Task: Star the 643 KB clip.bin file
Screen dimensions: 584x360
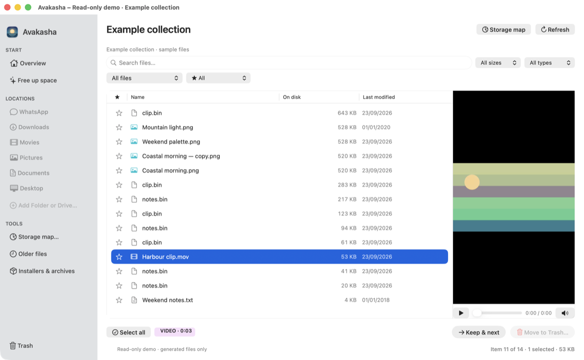Action: [x=119, y=113]
